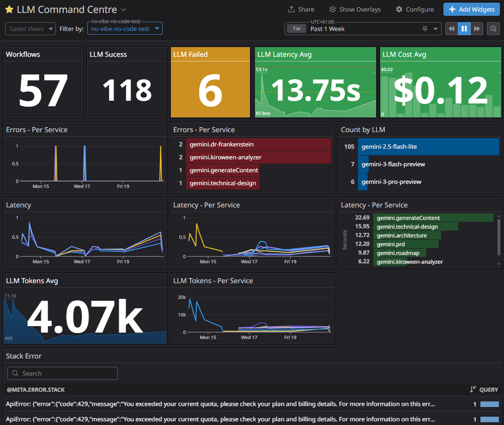Screen dimensions: 504x425
Task: Click the Errors - Per Service timeseries title
Action: (36, 129)
